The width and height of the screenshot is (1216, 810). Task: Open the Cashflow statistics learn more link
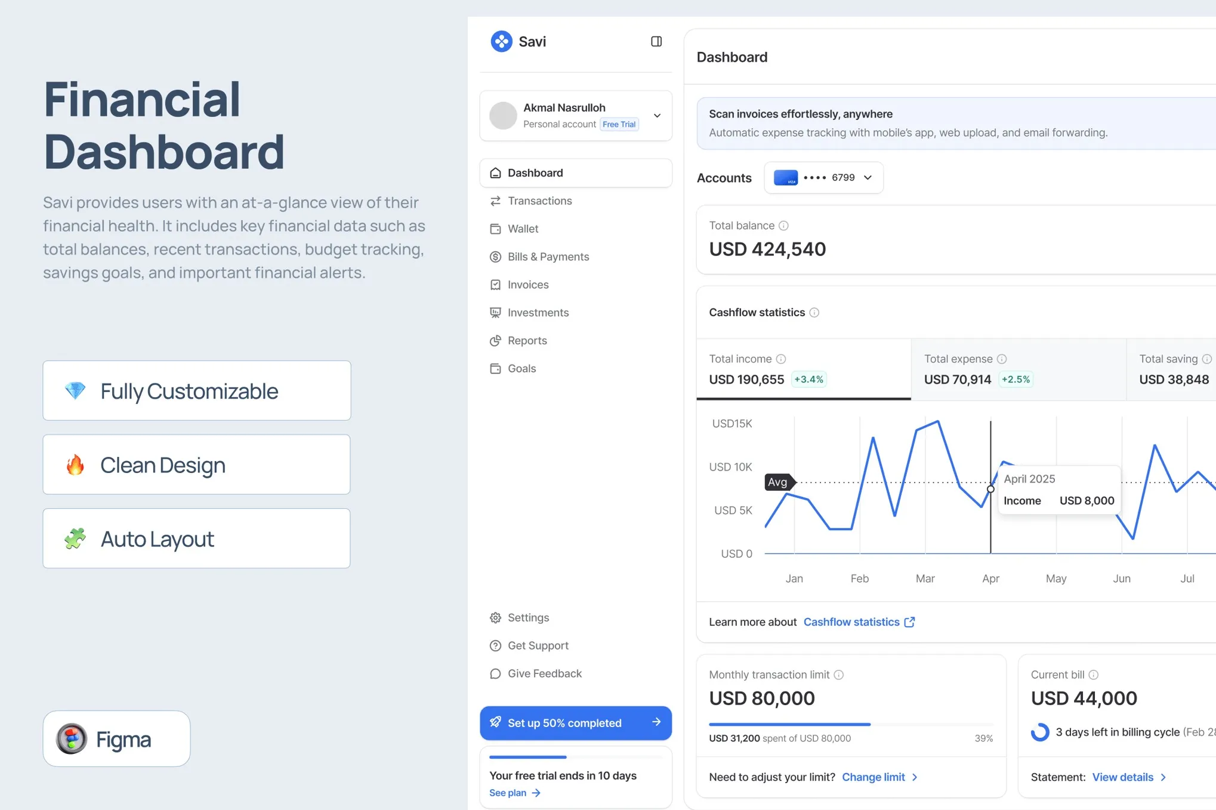pos(859,622)
